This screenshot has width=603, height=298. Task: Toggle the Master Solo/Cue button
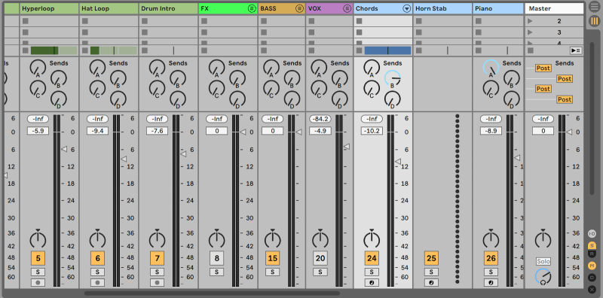[543, 261]
